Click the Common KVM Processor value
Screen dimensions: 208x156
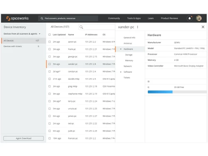click(x=186, y=54)
